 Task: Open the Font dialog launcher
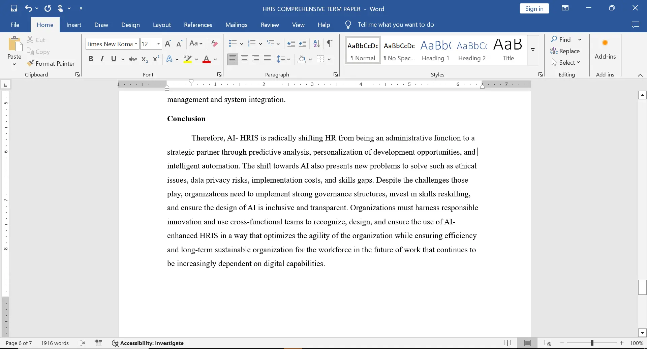point(219,74)
